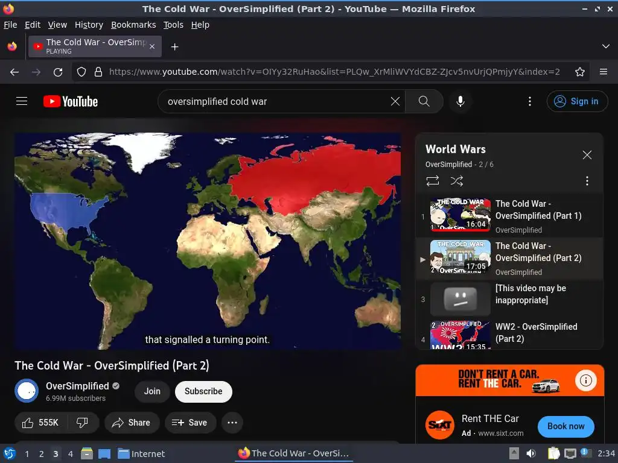618x463 pixels.
Task: Select The Cold War Part 1 thumbnail
Action: coord(460,215)
